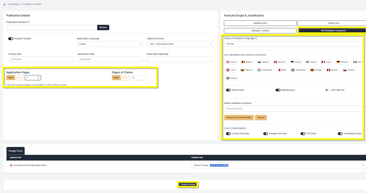Open the Western Europe foreign firm dropdown
366x193 pixels.
pos(278,165)
